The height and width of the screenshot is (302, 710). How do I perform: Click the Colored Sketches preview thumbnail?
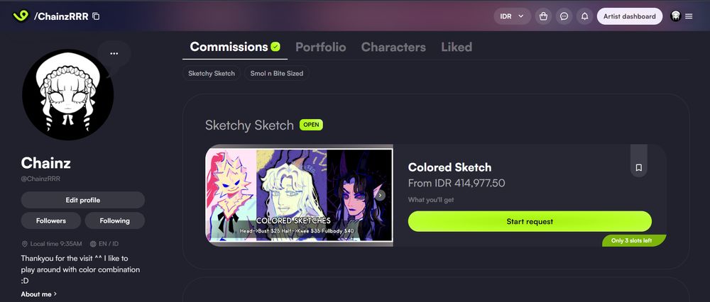pyautogui.click(x=300, y=195)
